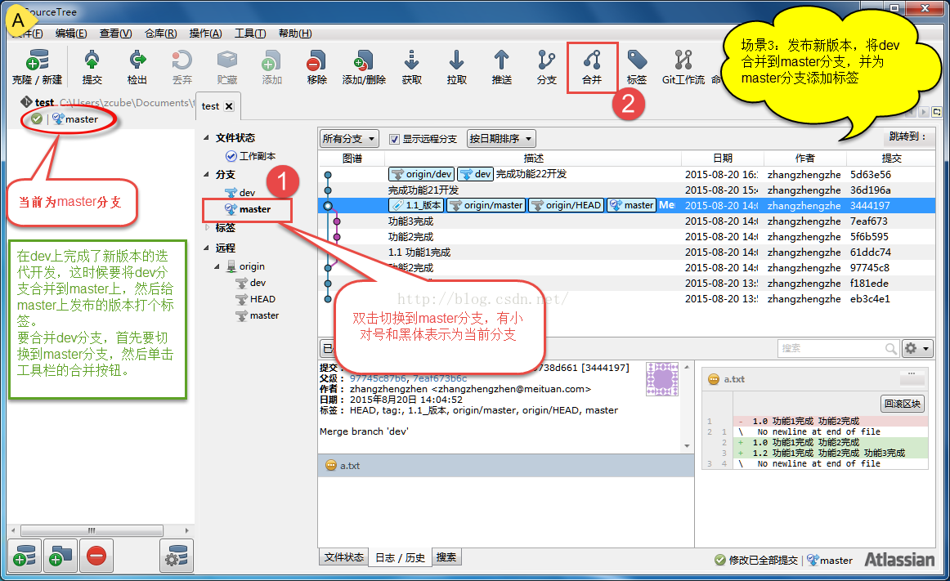Open the Edit (编辑) menu
The image size is (950, 581).
click(71, 34)
